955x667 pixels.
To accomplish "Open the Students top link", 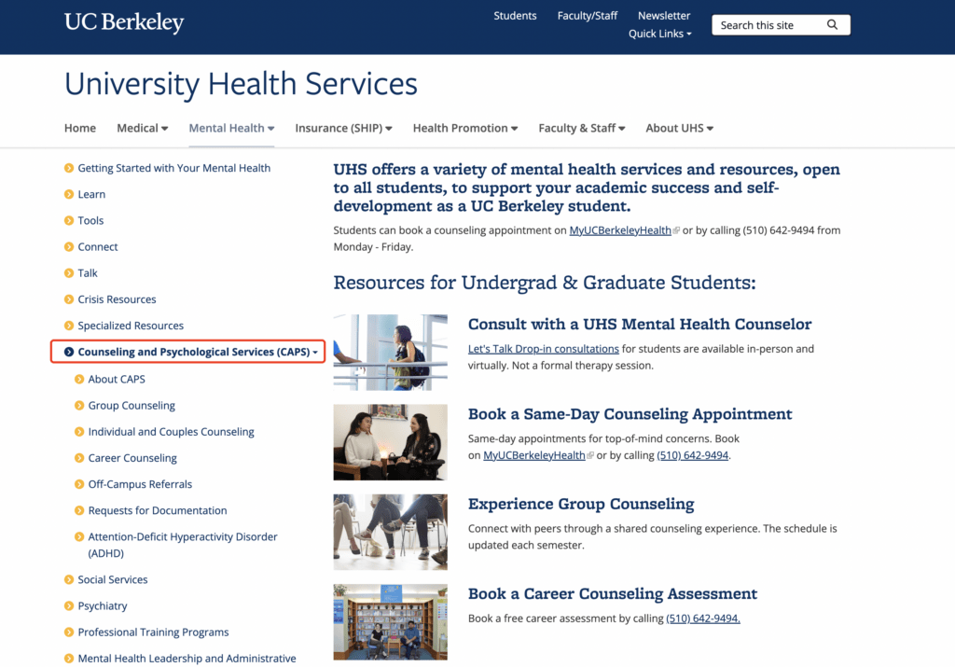I will tap(515, 16).
